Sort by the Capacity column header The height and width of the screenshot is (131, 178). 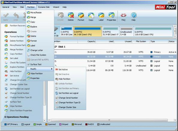click(87, 41)
